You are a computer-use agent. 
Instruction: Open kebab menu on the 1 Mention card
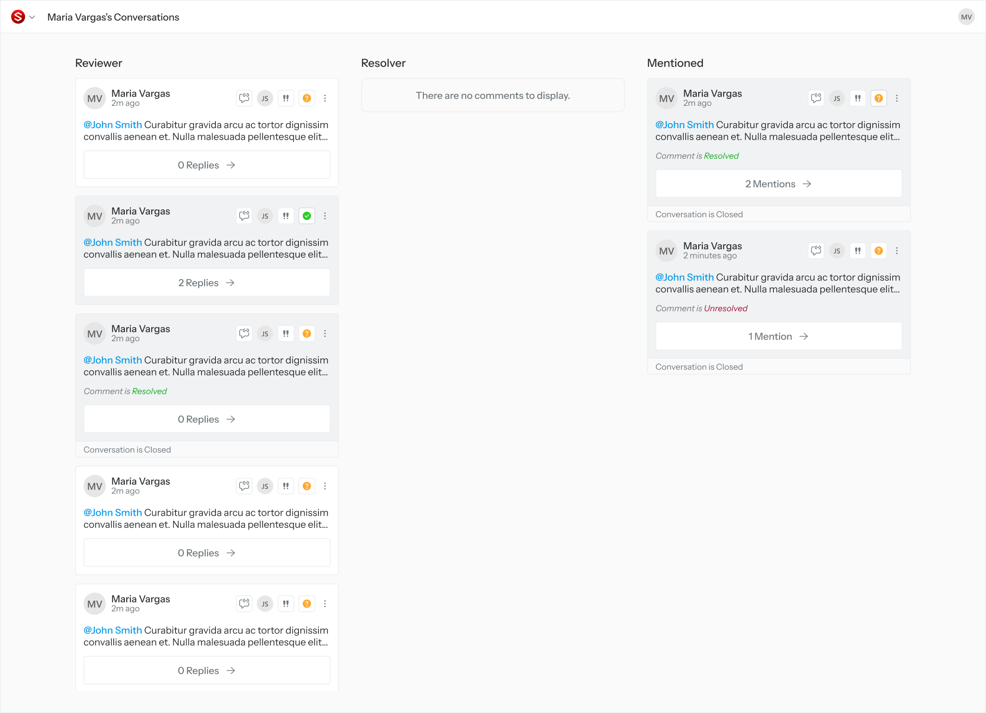coord(897,251)
